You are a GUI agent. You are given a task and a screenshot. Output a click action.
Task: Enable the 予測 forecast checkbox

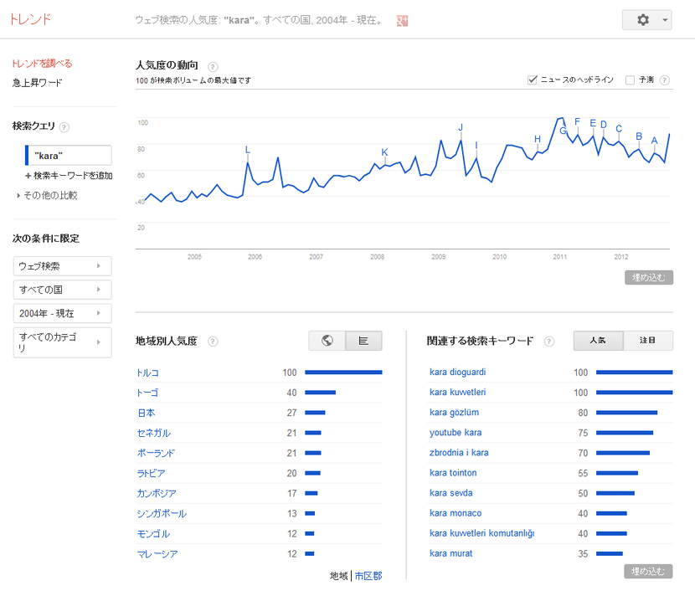tap(630, 80)
